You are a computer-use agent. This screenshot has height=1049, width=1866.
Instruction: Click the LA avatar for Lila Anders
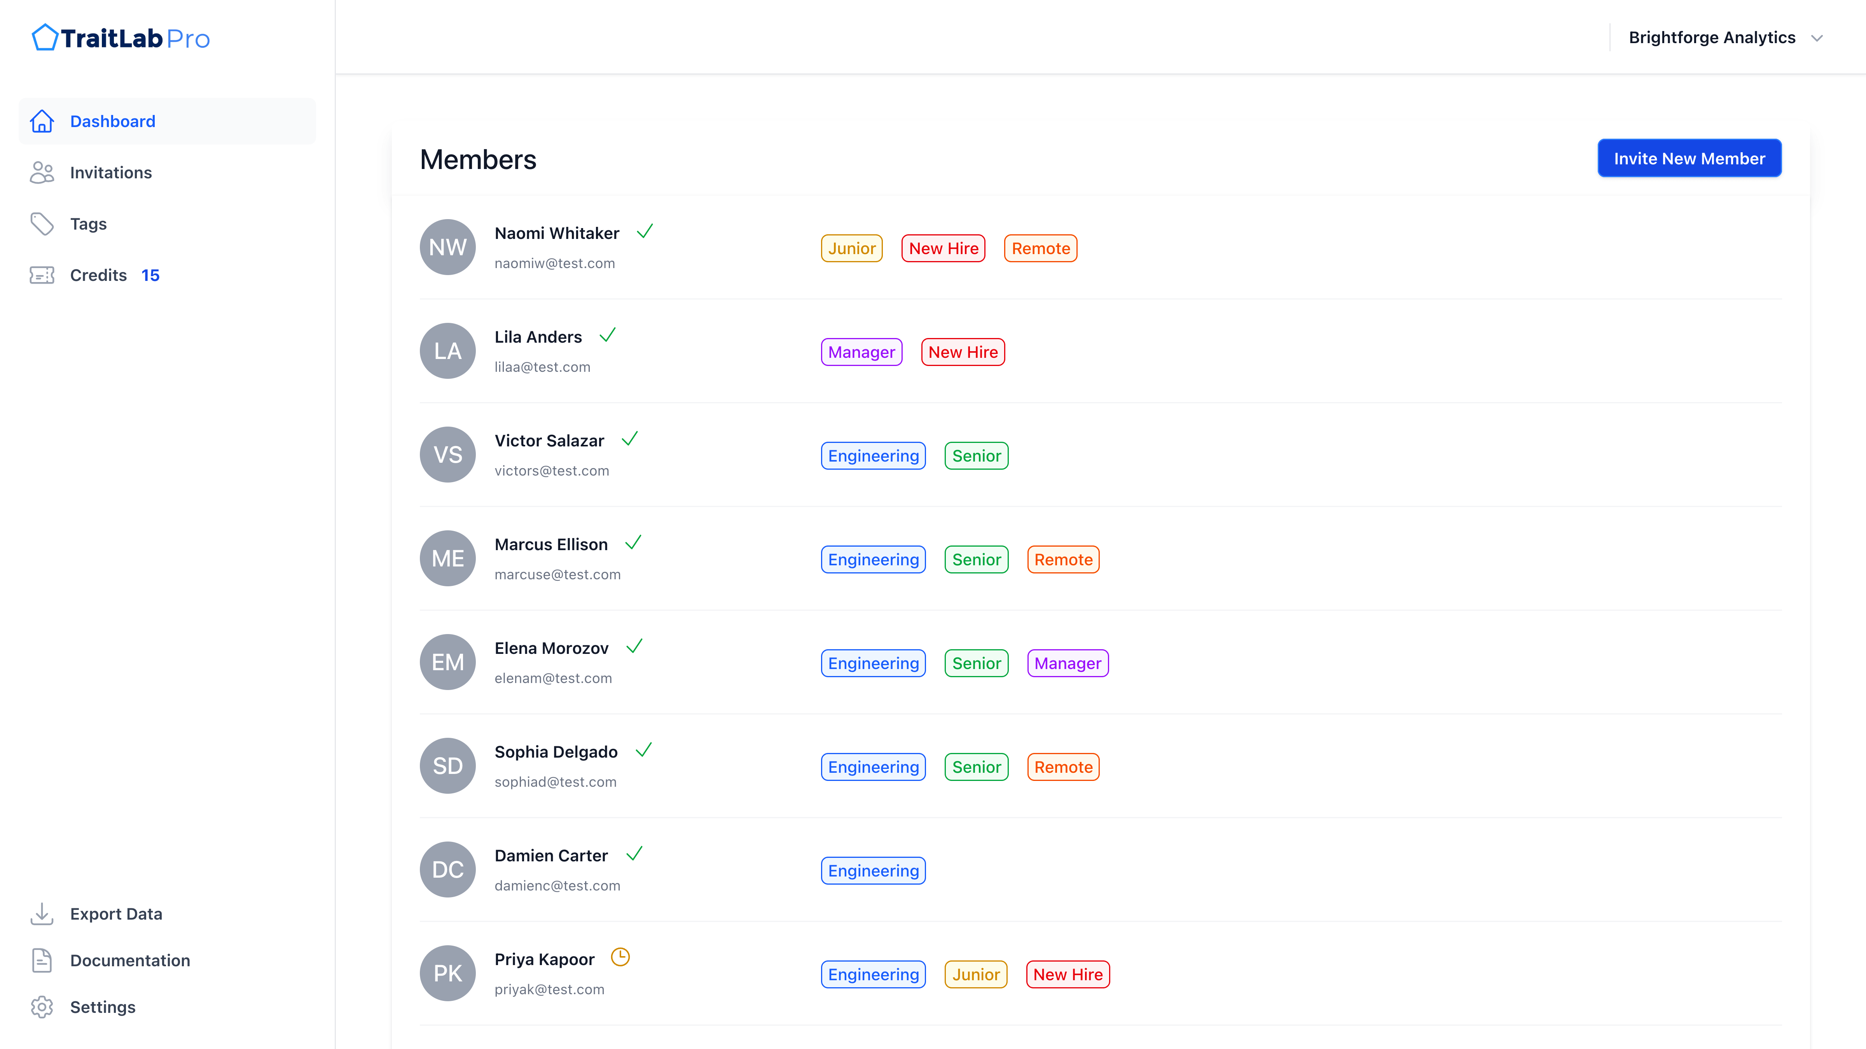pyautogui.click(x=448, y=350)
